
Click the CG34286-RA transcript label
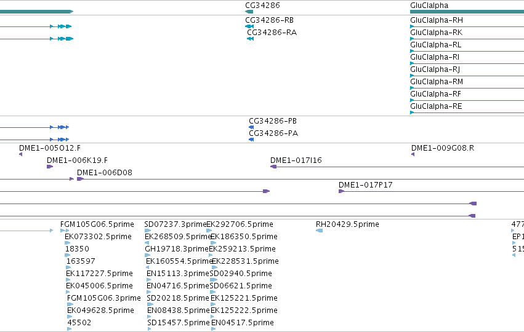(x=272, y=33)
